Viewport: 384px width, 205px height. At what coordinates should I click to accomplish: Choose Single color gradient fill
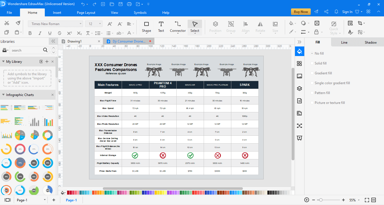[x=330, y=83]
